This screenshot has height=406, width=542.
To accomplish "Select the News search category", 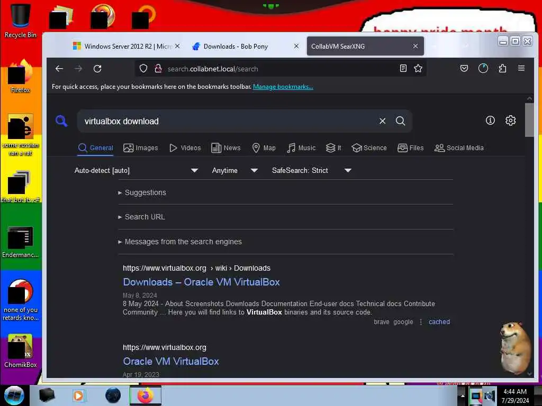I will [x=225, y=148].
